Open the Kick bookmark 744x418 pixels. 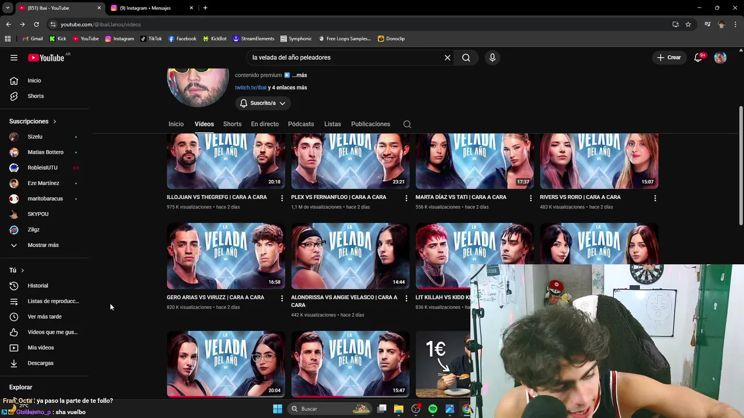click(x=58, y=38)
